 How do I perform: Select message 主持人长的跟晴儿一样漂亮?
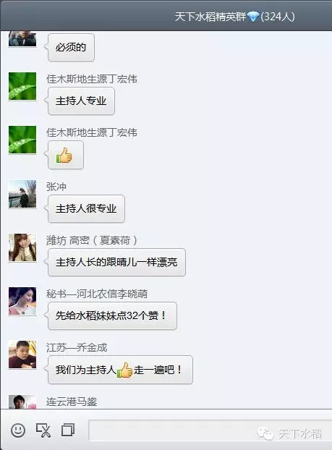click(x=116, y=263)
